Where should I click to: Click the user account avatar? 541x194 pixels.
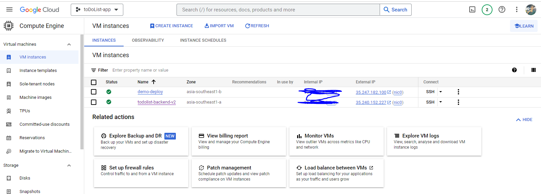point(531,10)
